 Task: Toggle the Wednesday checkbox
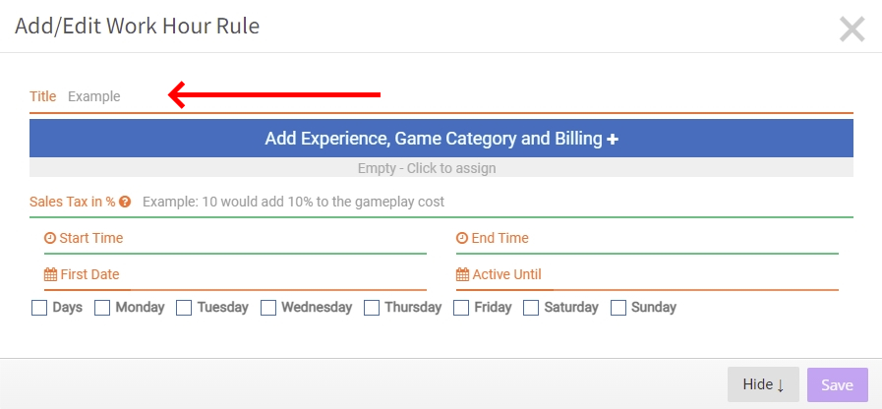point(268,308)
